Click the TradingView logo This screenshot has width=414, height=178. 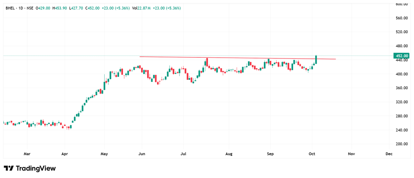pos(30,168)
